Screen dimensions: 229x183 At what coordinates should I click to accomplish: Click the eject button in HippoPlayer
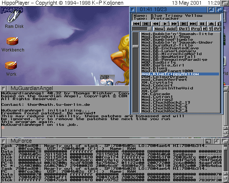click(x=211, y=24)
